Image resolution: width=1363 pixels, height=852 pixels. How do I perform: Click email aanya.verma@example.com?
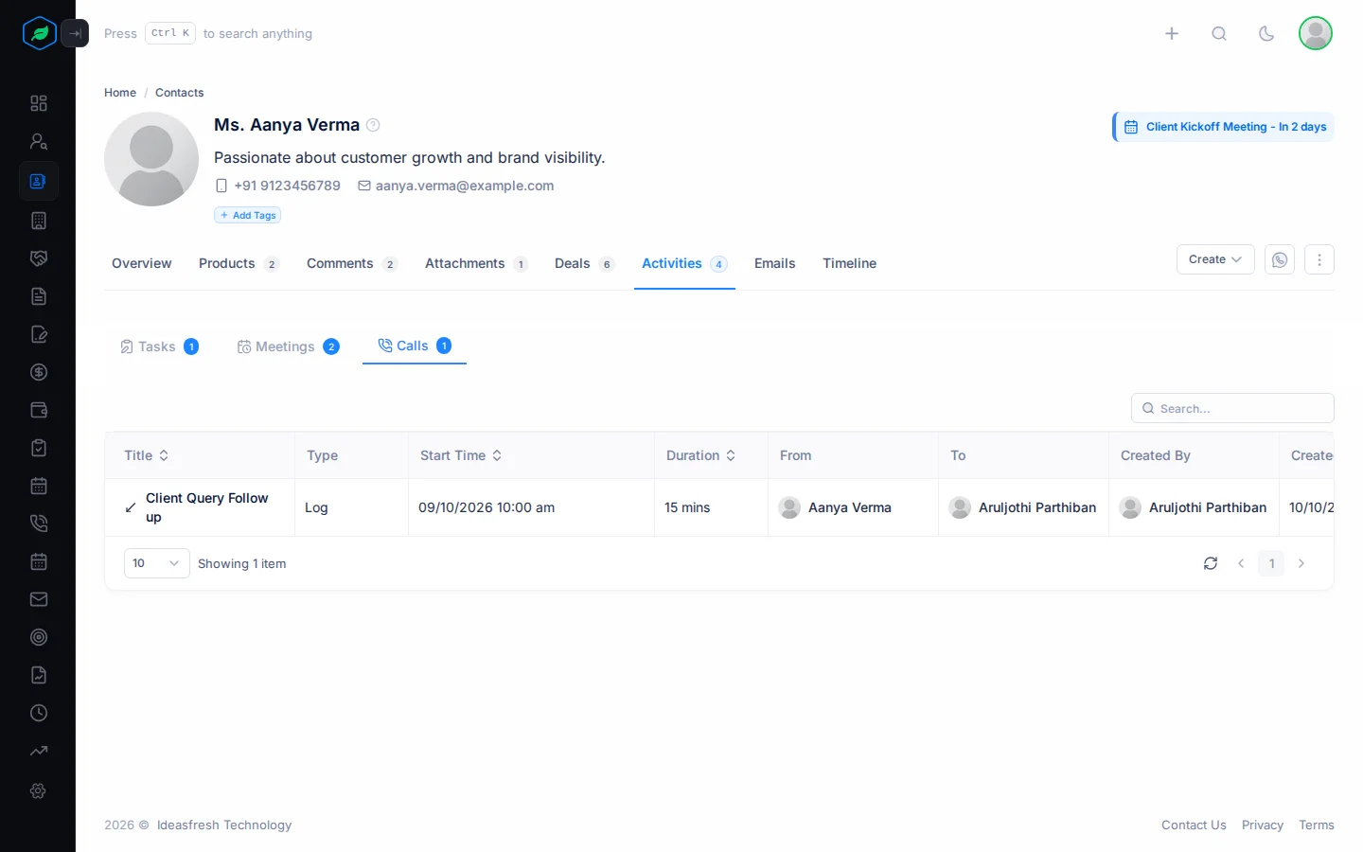465,186
